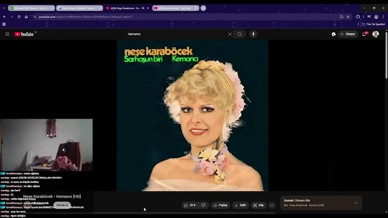Click the Neşe Karaböcek album cover video
The width and height of the screenshot is (388, 218).
[x=192, y=115]
